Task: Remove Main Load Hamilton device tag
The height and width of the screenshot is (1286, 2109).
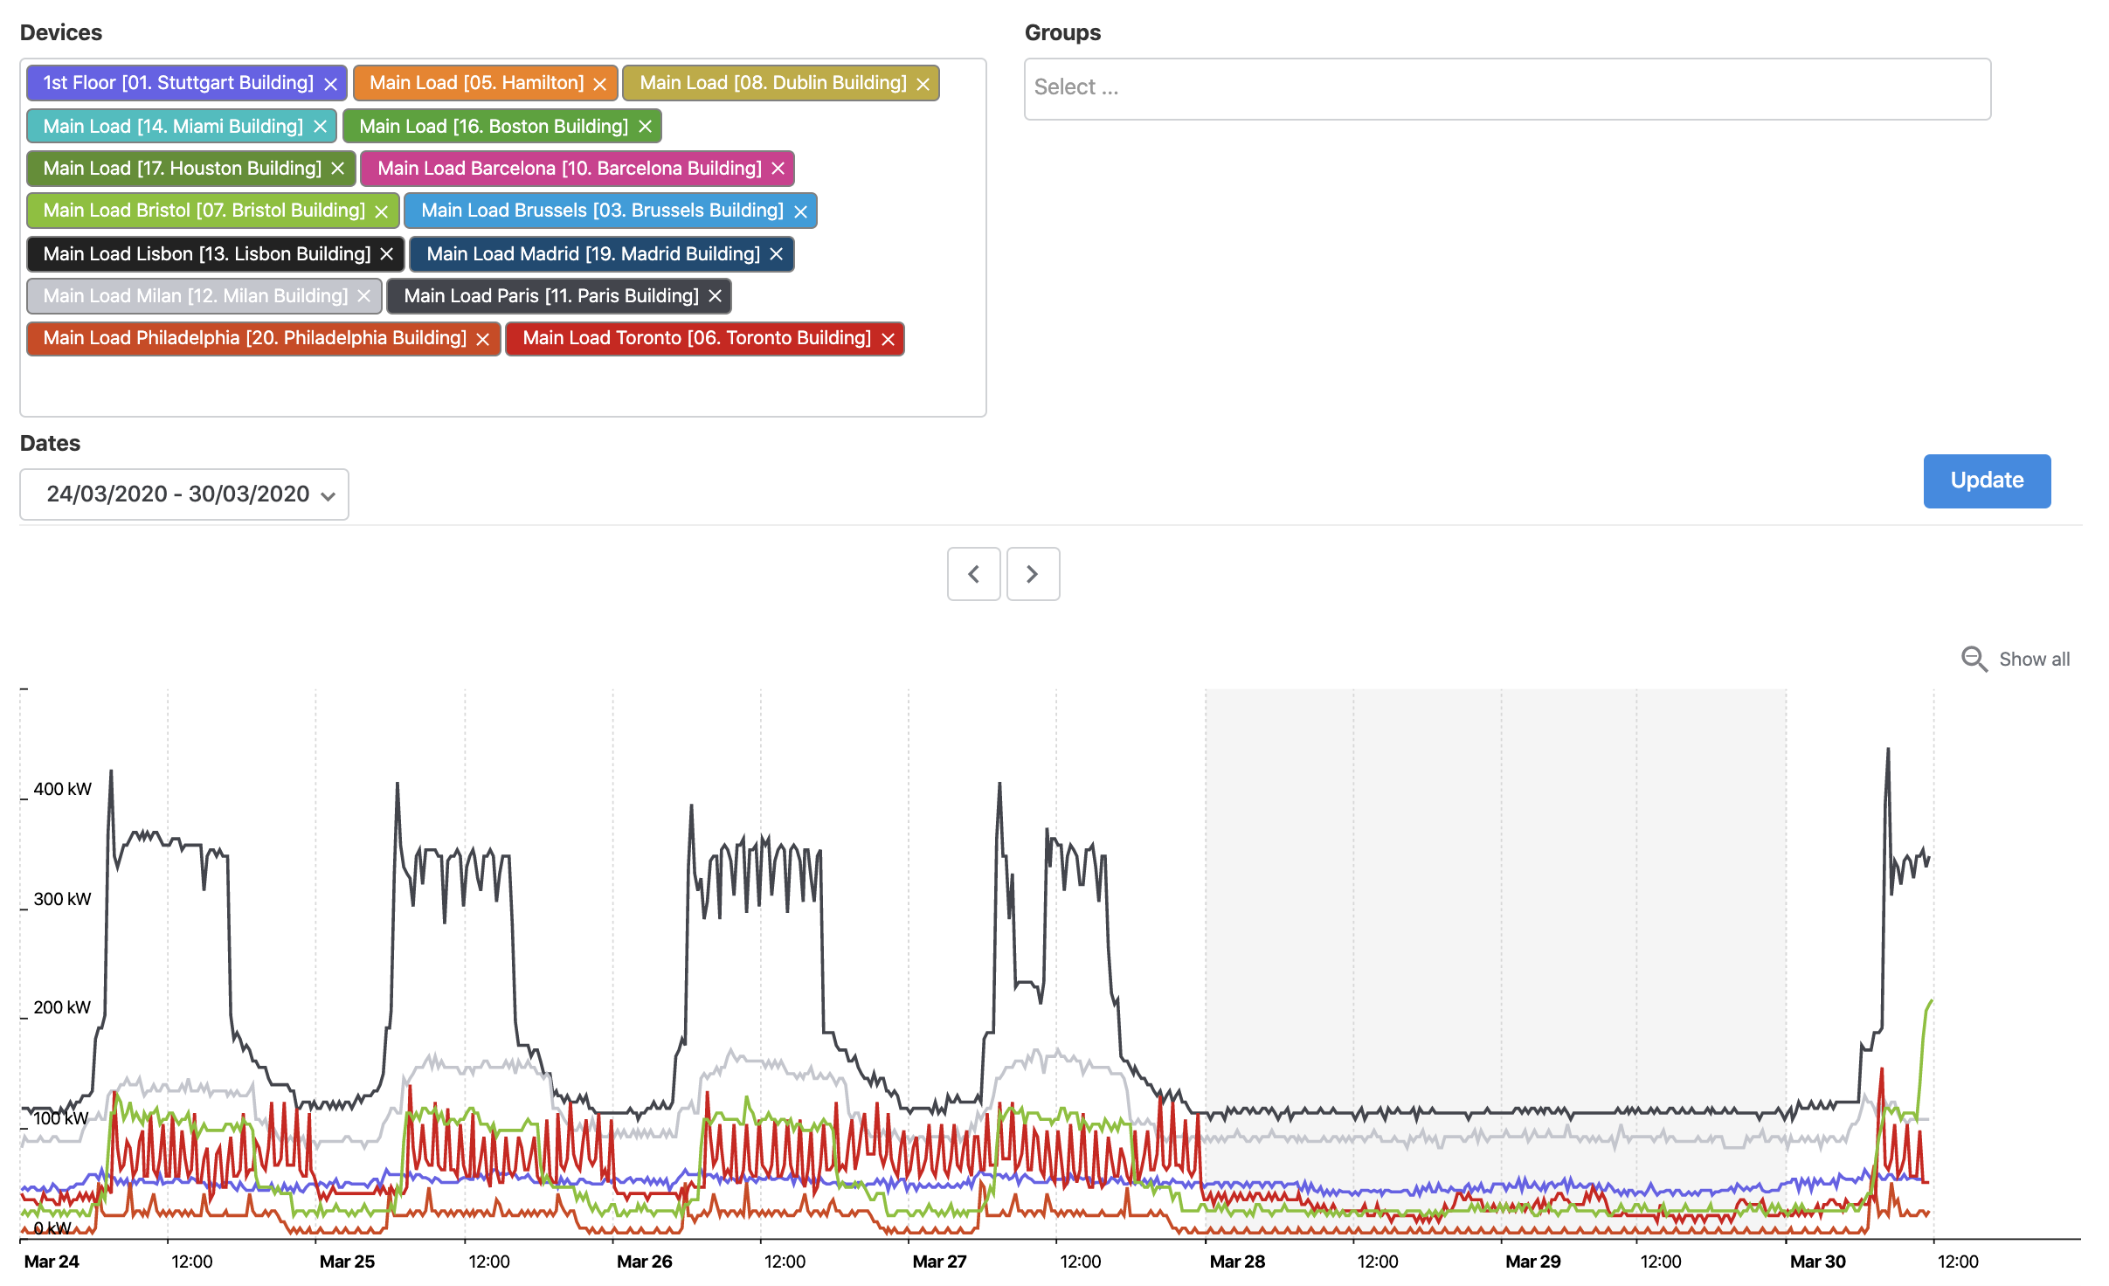Action: coord(599,84)
